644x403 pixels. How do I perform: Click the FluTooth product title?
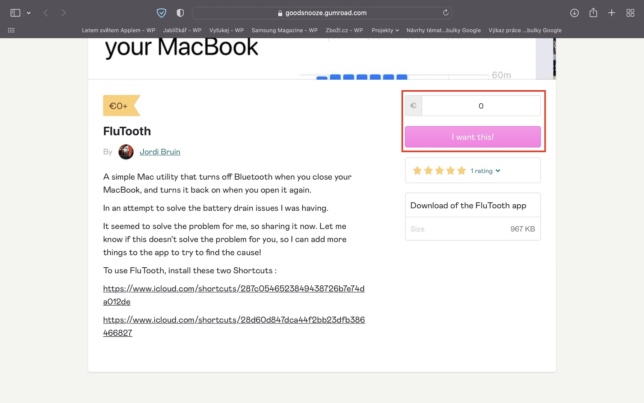127,131
